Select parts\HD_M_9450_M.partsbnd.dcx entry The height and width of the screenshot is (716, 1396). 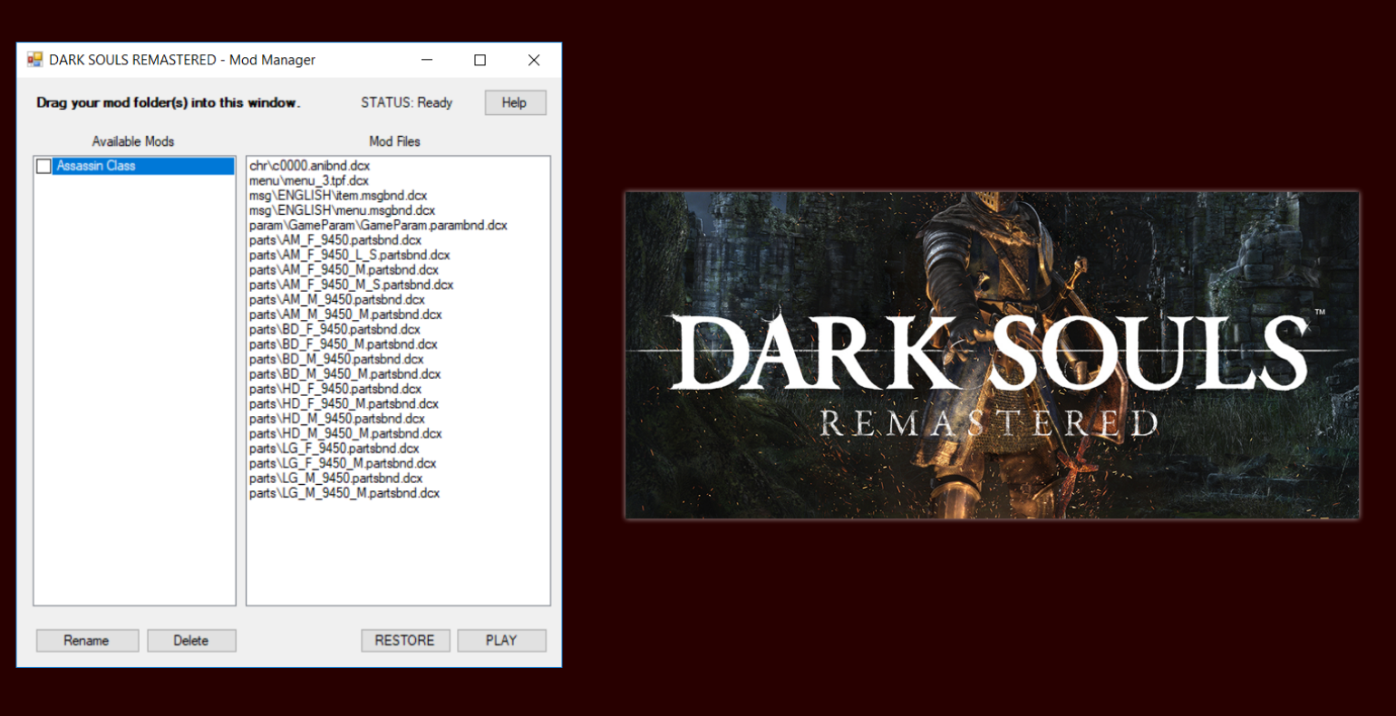pyautogui.click(x=345, y=433)
